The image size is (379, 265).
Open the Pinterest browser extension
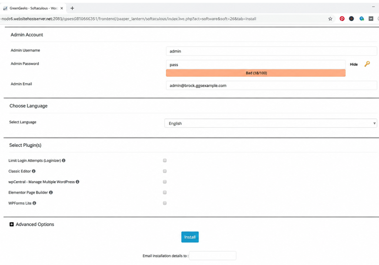[x=342, y=19]
